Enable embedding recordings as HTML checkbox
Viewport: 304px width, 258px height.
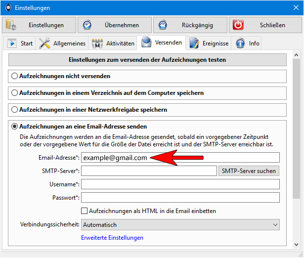(x=84, y=211)
